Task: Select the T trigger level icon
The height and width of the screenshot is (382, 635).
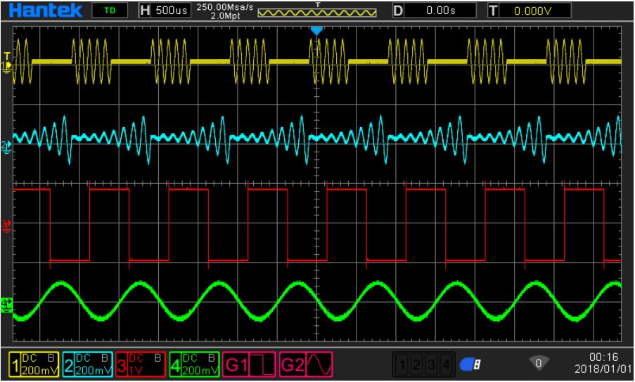Action: point(493,11)
